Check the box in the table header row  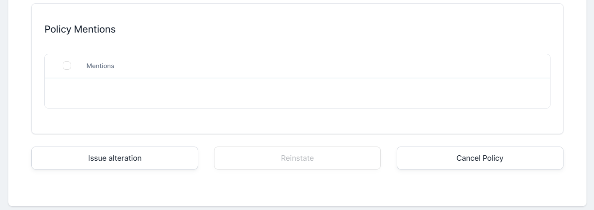pos(67,66)
